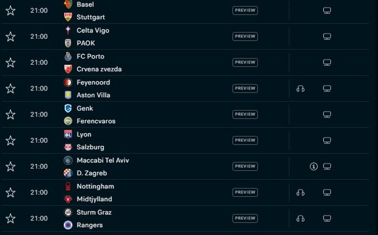
Task: Open the Preview for Feyenoord vs Aston Villa
Action: [x=245, y=89]
